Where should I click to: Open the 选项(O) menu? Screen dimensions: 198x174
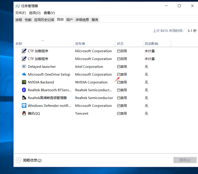coord(35,13)
